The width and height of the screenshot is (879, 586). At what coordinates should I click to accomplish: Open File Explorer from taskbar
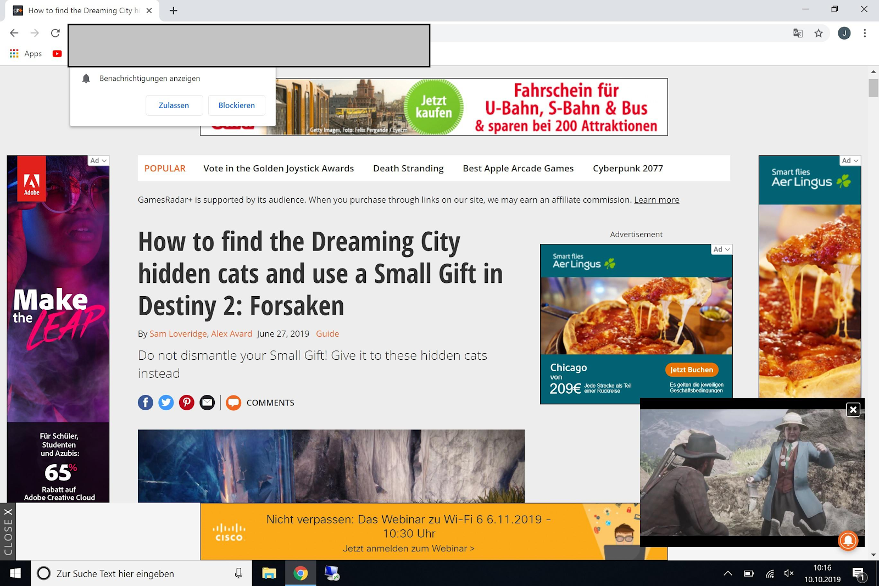pos(269,573)
